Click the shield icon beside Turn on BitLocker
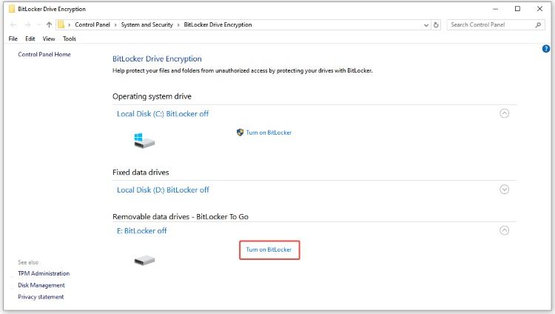 pyautogui.click(x=240, y=133)
